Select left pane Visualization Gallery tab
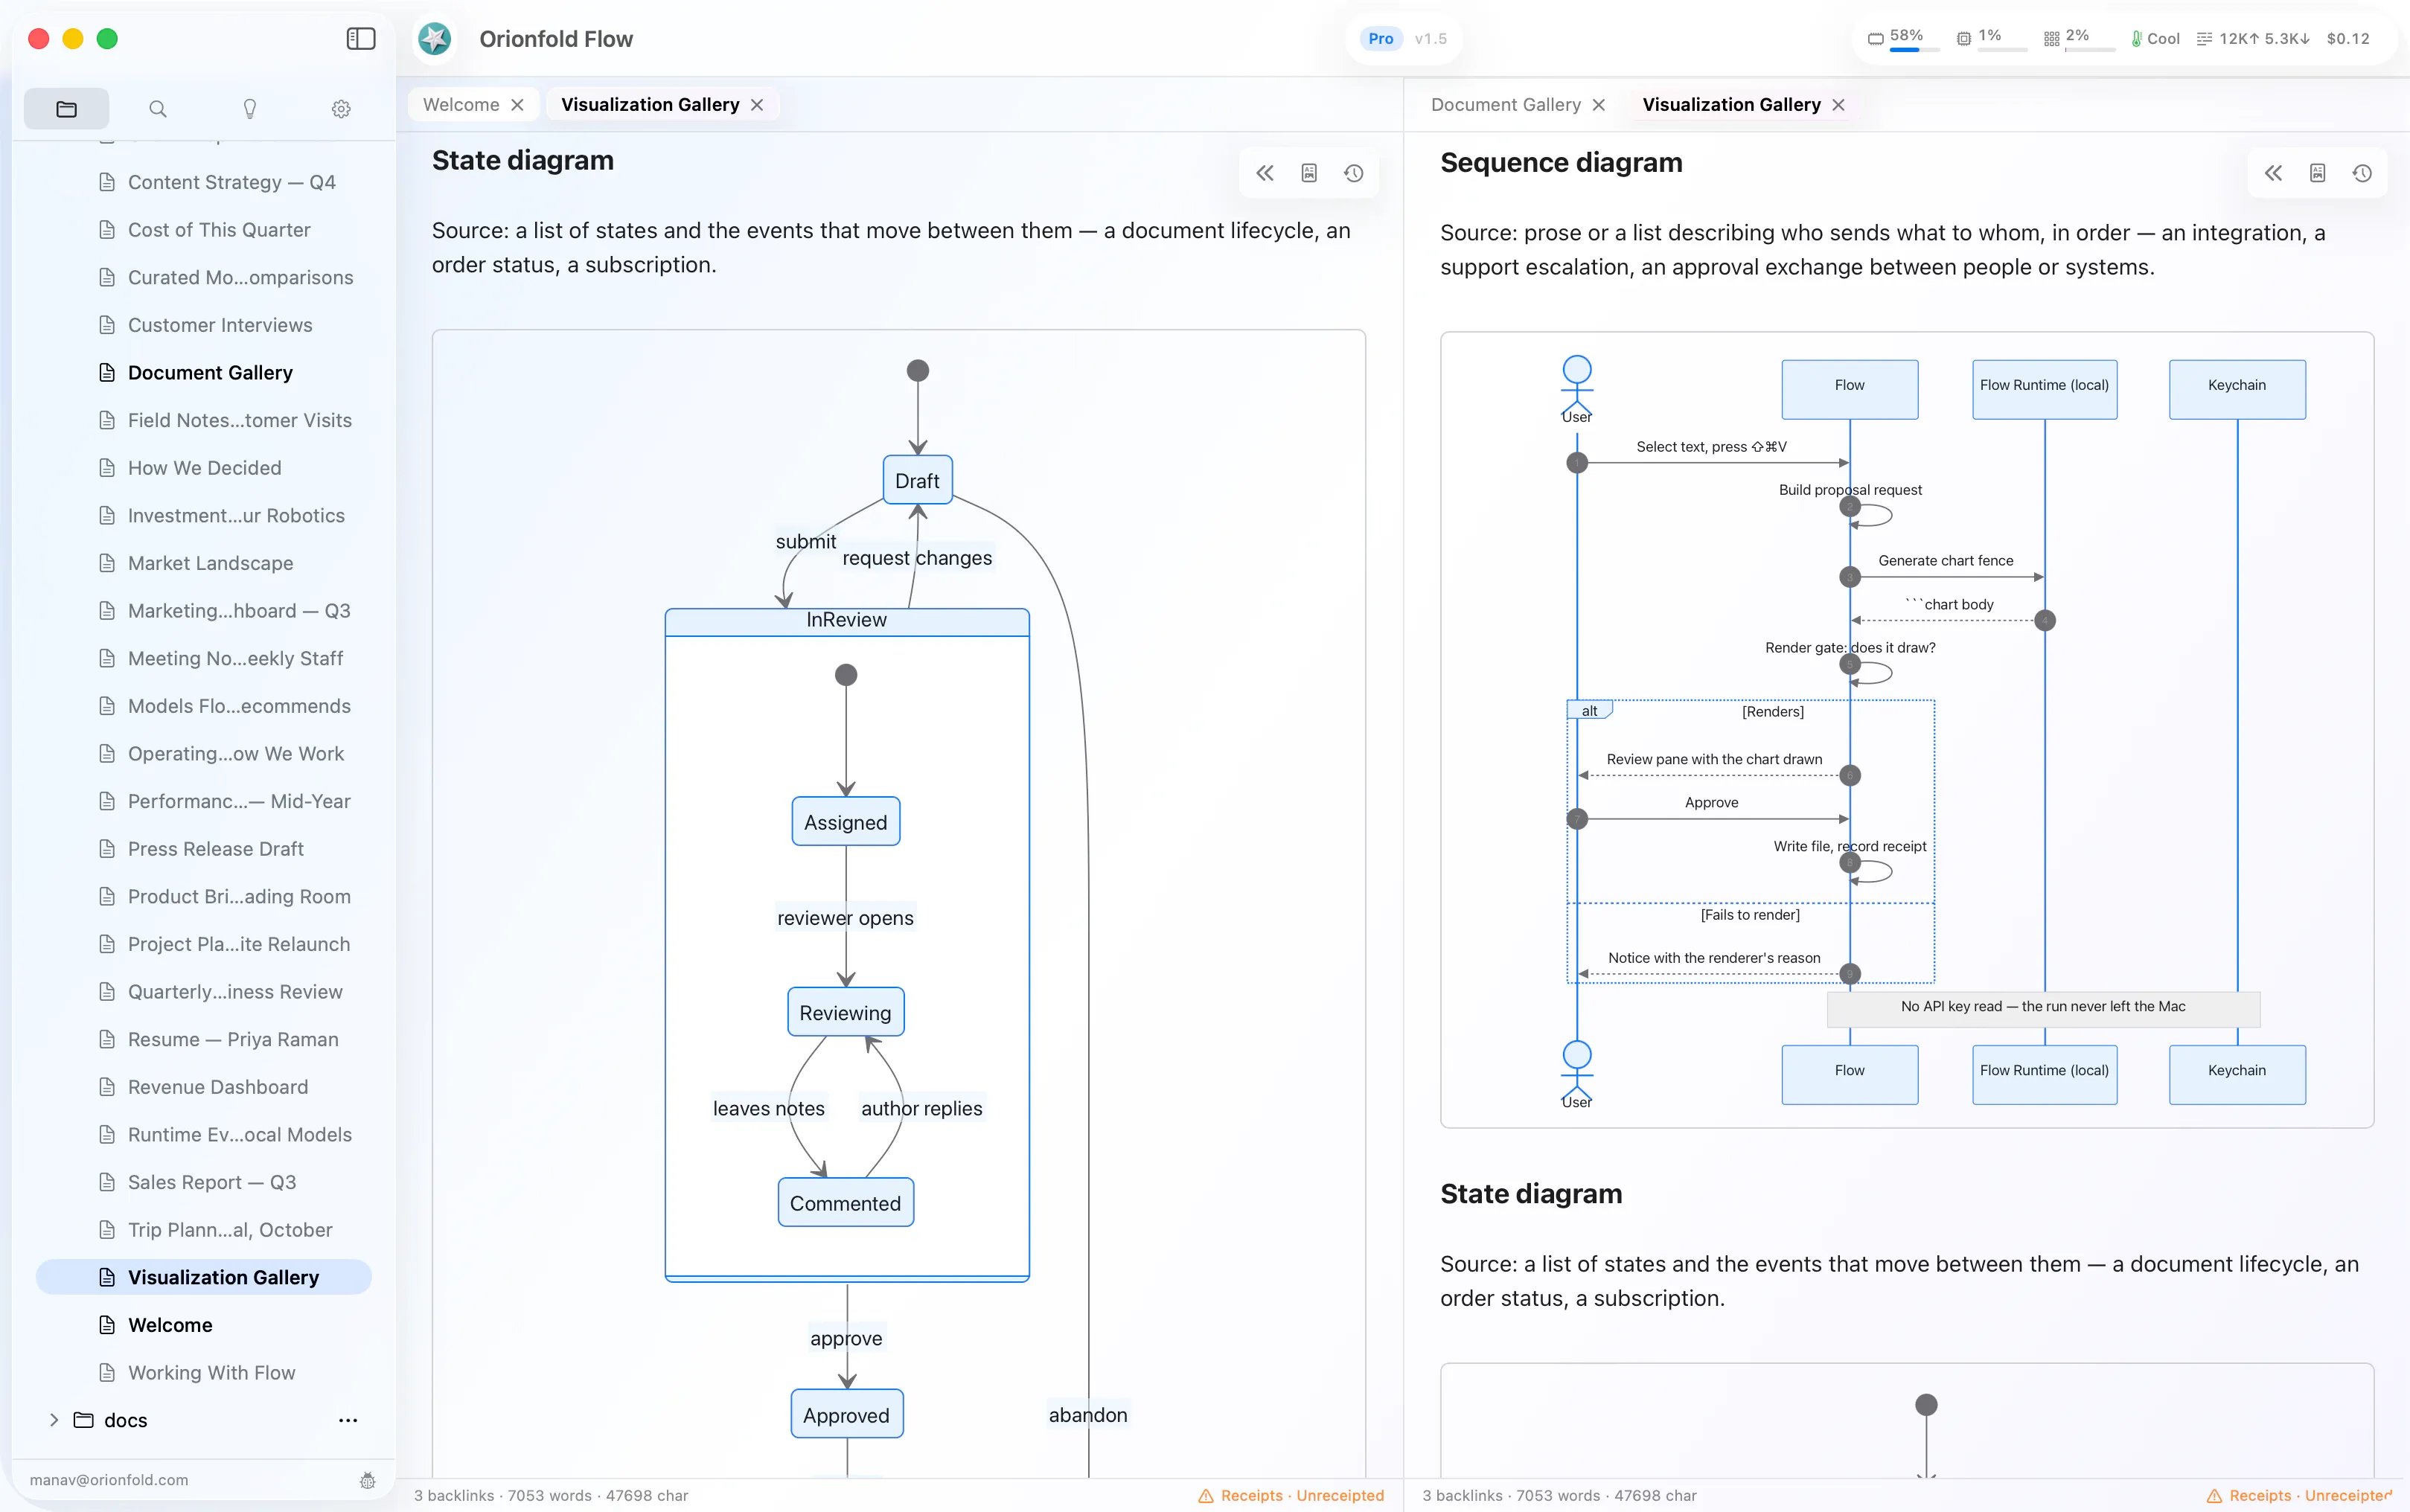 (650, 105)
